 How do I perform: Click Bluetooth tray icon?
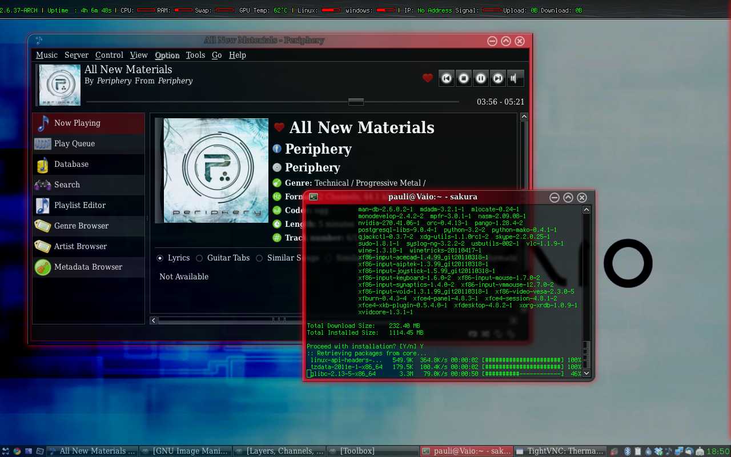pyautogui.click(x=627, y=451)
